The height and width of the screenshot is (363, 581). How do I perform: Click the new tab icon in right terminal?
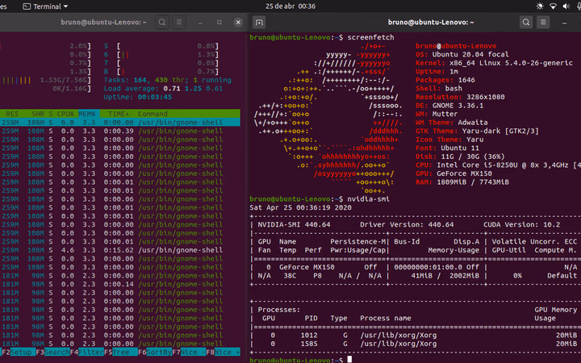259,23
